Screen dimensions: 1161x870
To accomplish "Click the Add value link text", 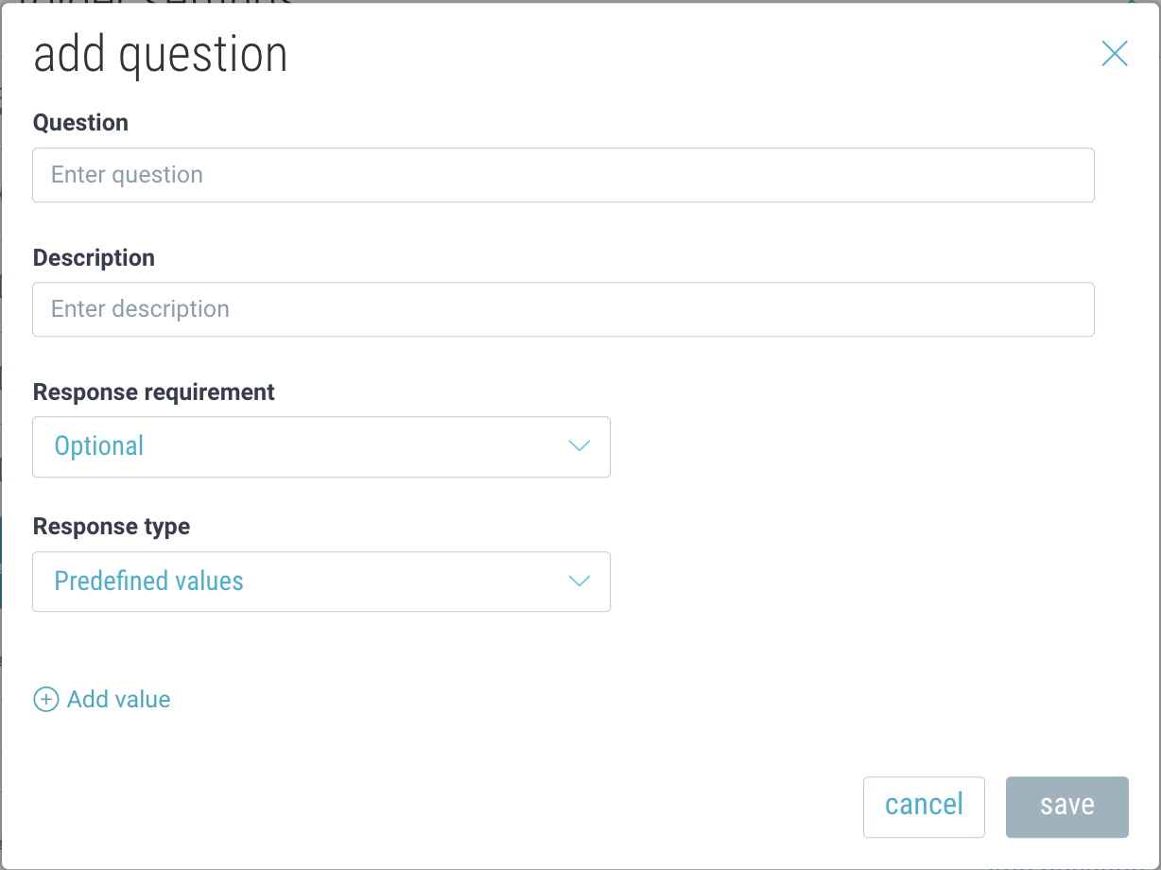I will click(x=119, y=700).
